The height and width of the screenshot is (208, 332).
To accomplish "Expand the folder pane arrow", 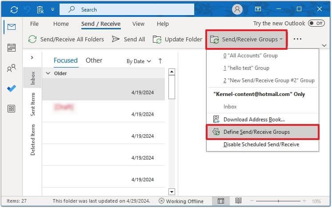I will (32, 57).
